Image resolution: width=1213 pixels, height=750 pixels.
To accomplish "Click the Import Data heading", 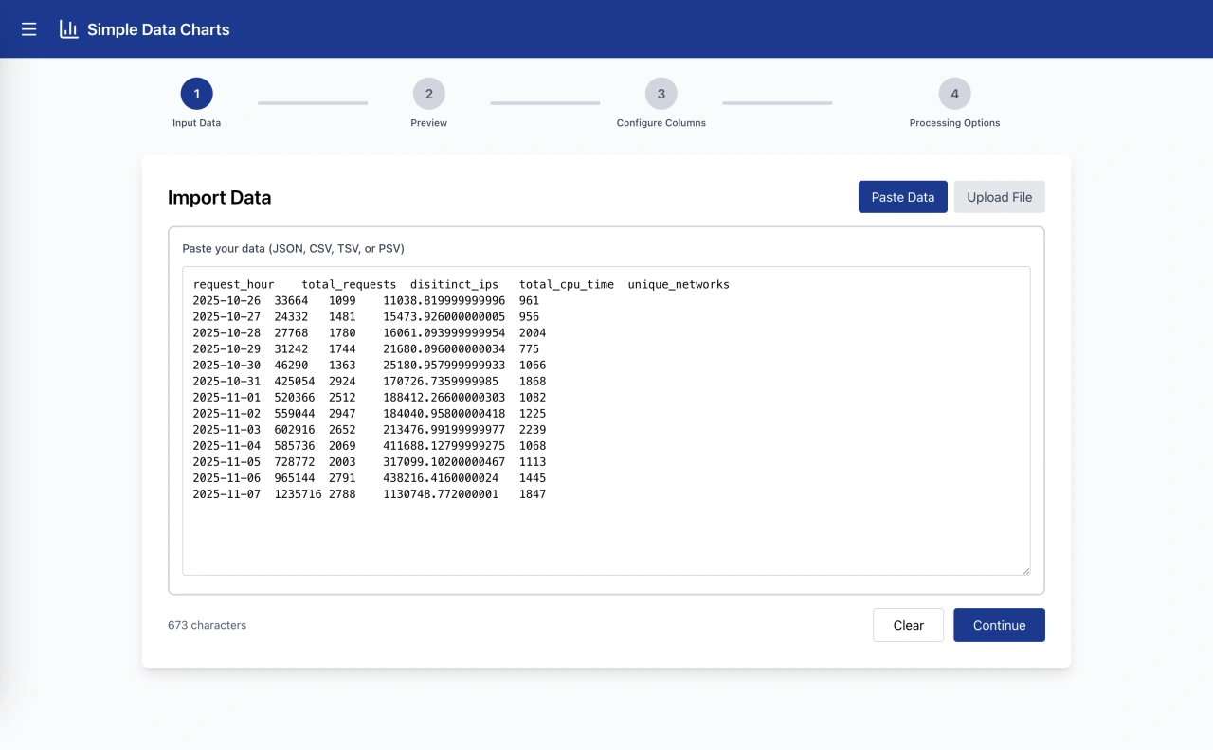I will click(219, 197).
